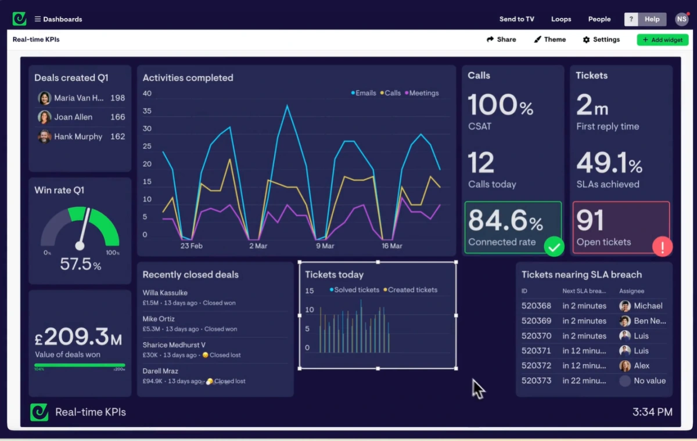The height and width of the screenshot is (441, 697).
Task: Go to Loops
Action: coord(561,19)
